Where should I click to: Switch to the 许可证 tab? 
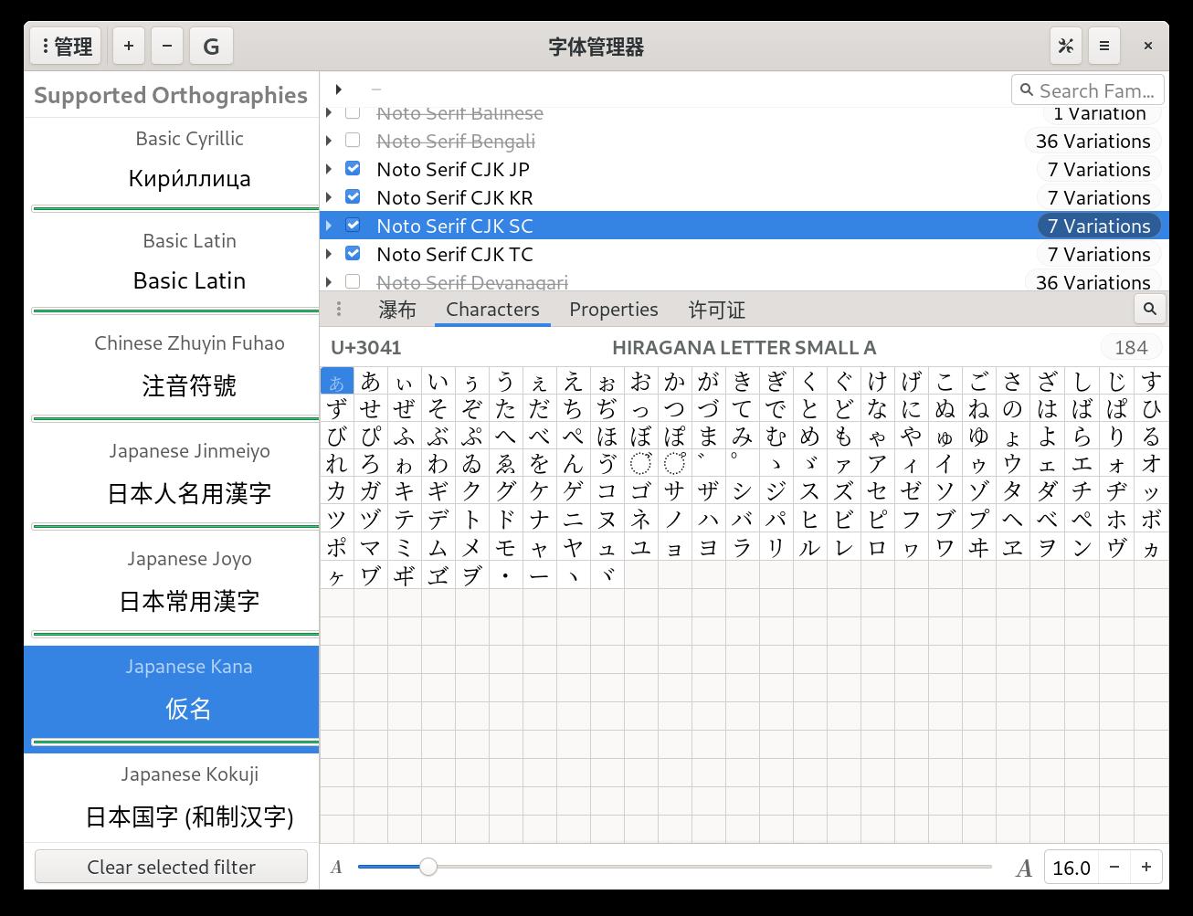pos(717,310)
